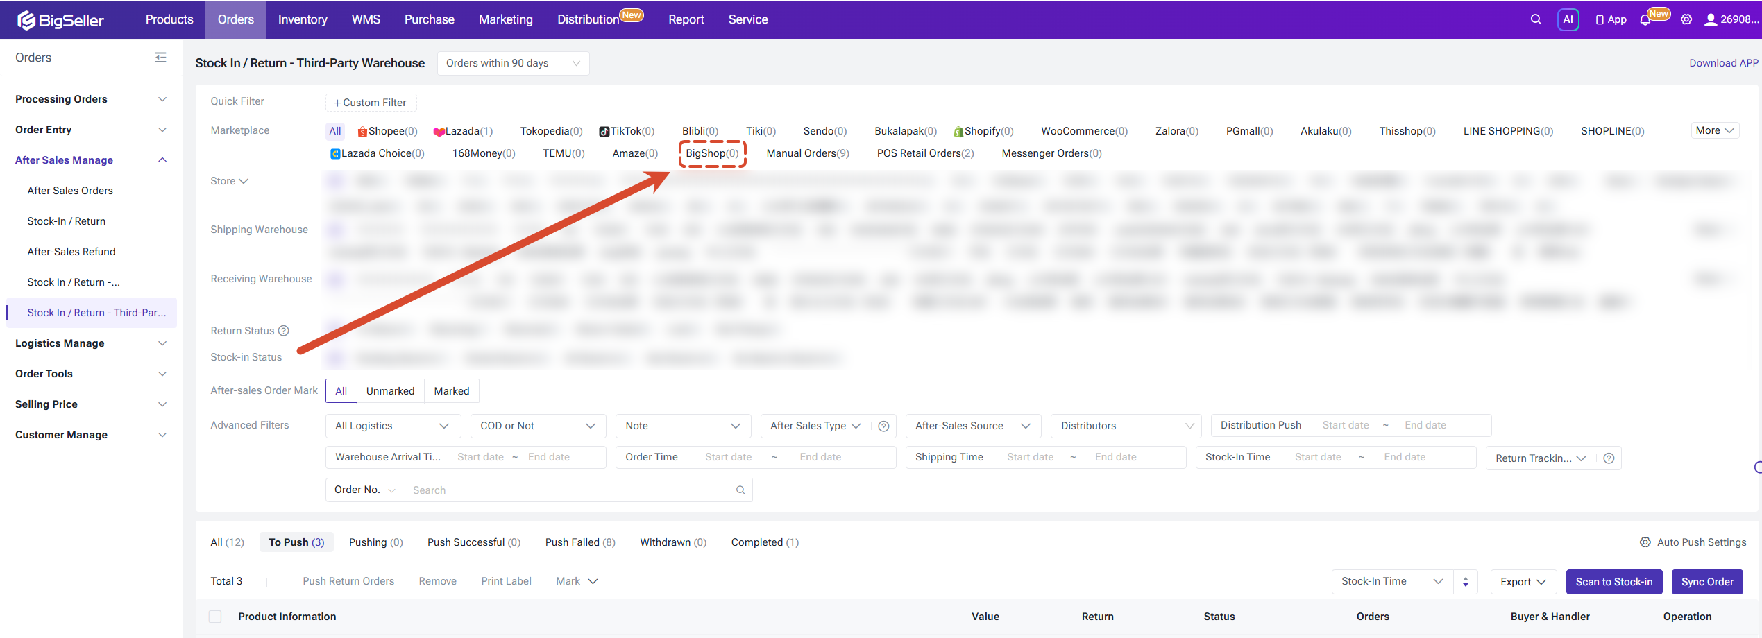1762x638 pixels.
Task: Switch to the All (12) tab
Action: click(228, 542)
